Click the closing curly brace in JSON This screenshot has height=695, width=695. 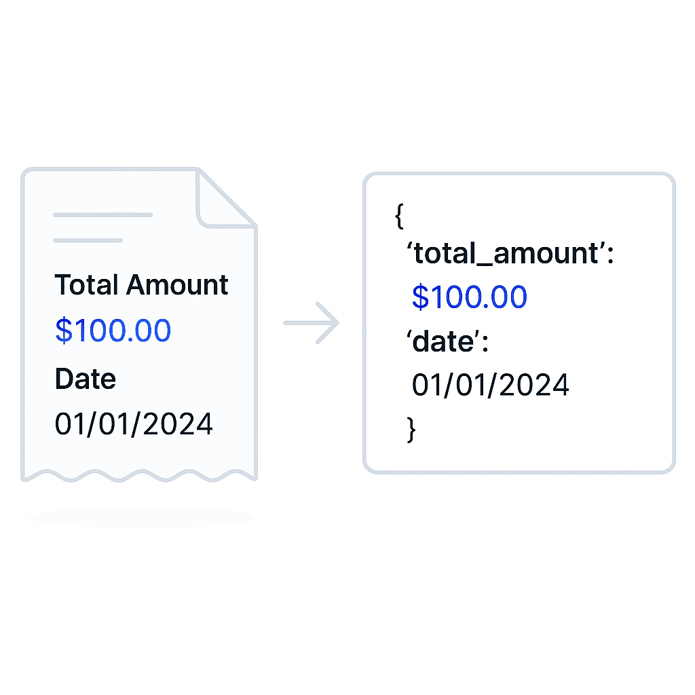pyautogui.click(x=411, y=430)
